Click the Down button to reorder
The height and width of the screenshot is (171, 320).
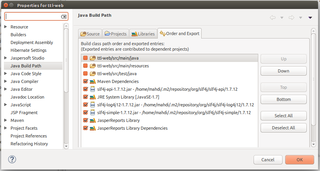[283, 71]
